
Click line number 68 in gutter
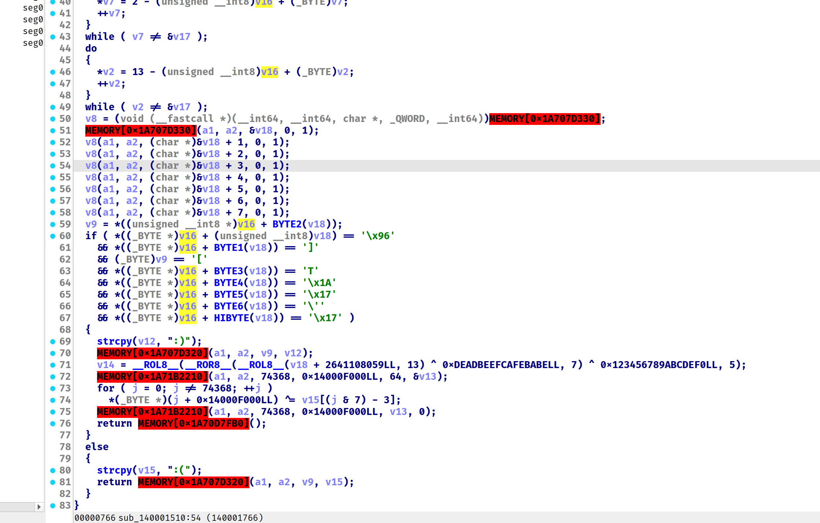(65, 330)
